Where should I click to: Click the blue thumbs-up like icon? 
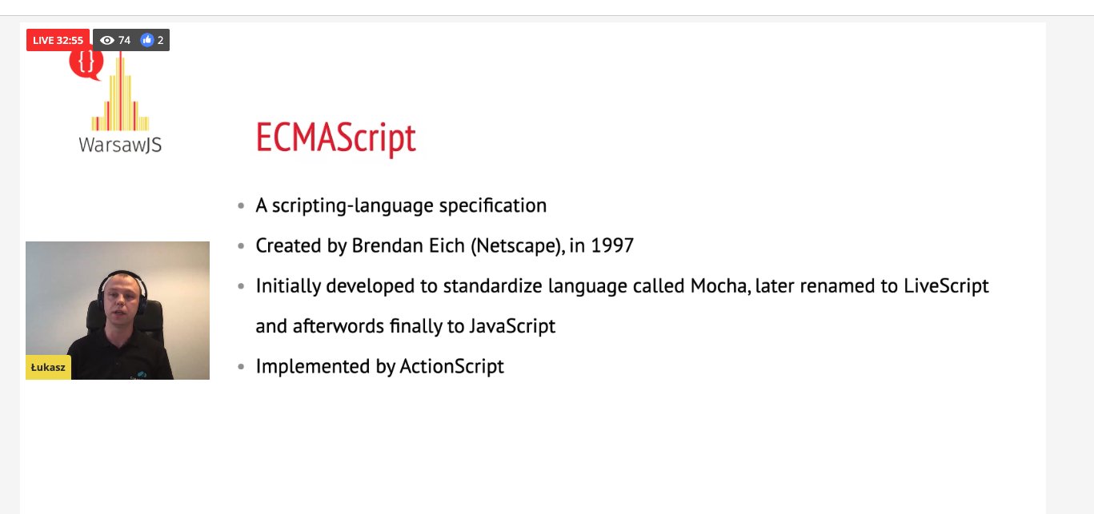tap(146, 40)
